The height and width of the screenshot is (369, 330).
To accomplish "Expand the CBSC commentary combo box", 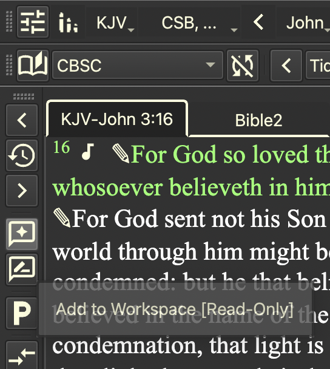I will [x=138, y=65].
